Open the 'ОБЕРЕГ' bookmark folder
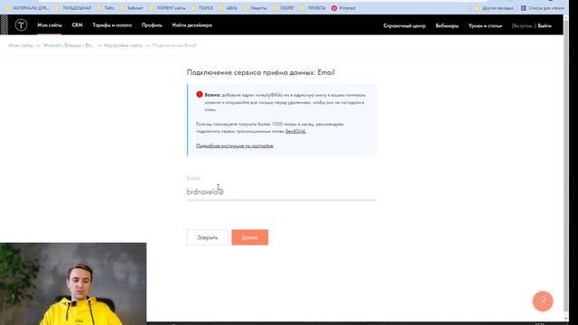The width and height of the screenshot is (578, 325). 284,8
